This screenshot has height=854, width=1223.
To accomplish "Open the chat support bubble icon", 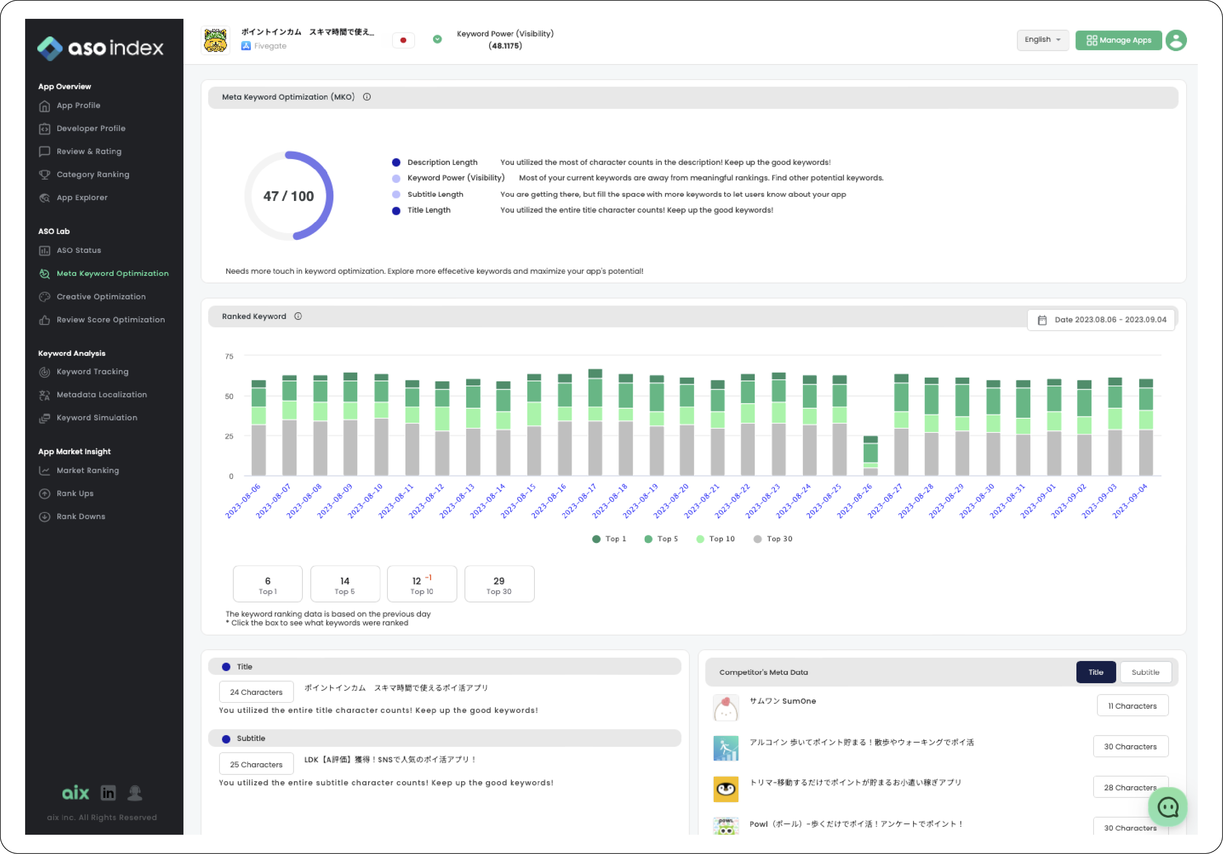I will [x=1168, y=807].
